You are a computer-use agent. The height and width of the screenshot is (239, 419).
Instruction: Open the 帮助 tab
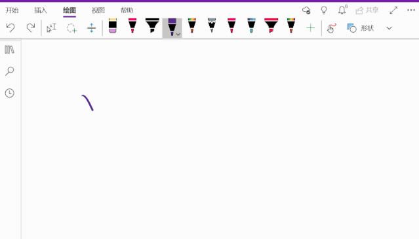point(127,10)
